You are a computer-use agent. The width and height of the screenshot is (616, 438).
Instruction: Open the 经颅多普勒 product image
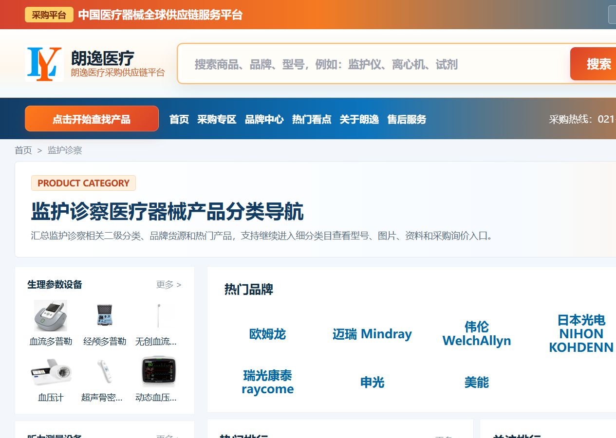(105, 316)
